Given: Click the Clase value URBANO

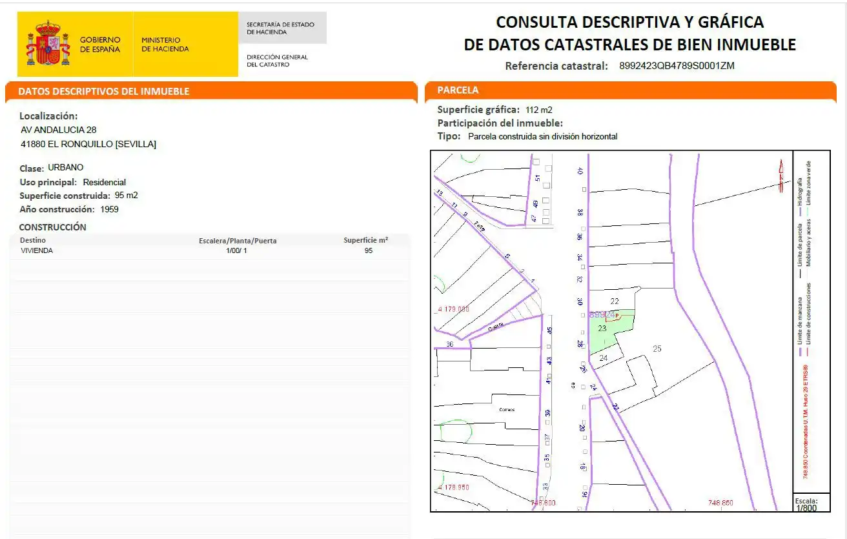Looking at the screenshot, I should (66, 168).
